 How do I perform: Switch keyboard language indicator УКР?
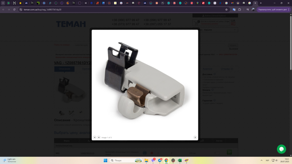tap(267, 160)
